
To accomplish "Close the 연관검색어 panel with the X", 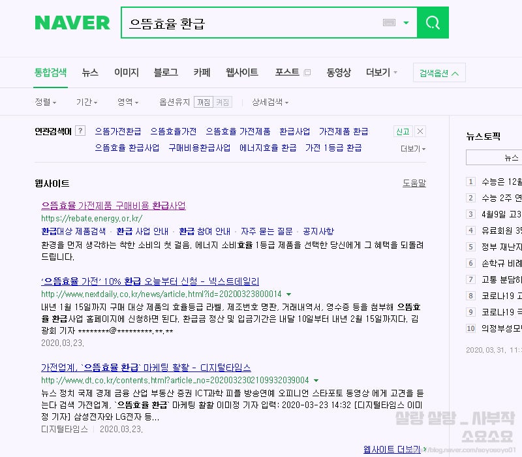I will [420, 130].
